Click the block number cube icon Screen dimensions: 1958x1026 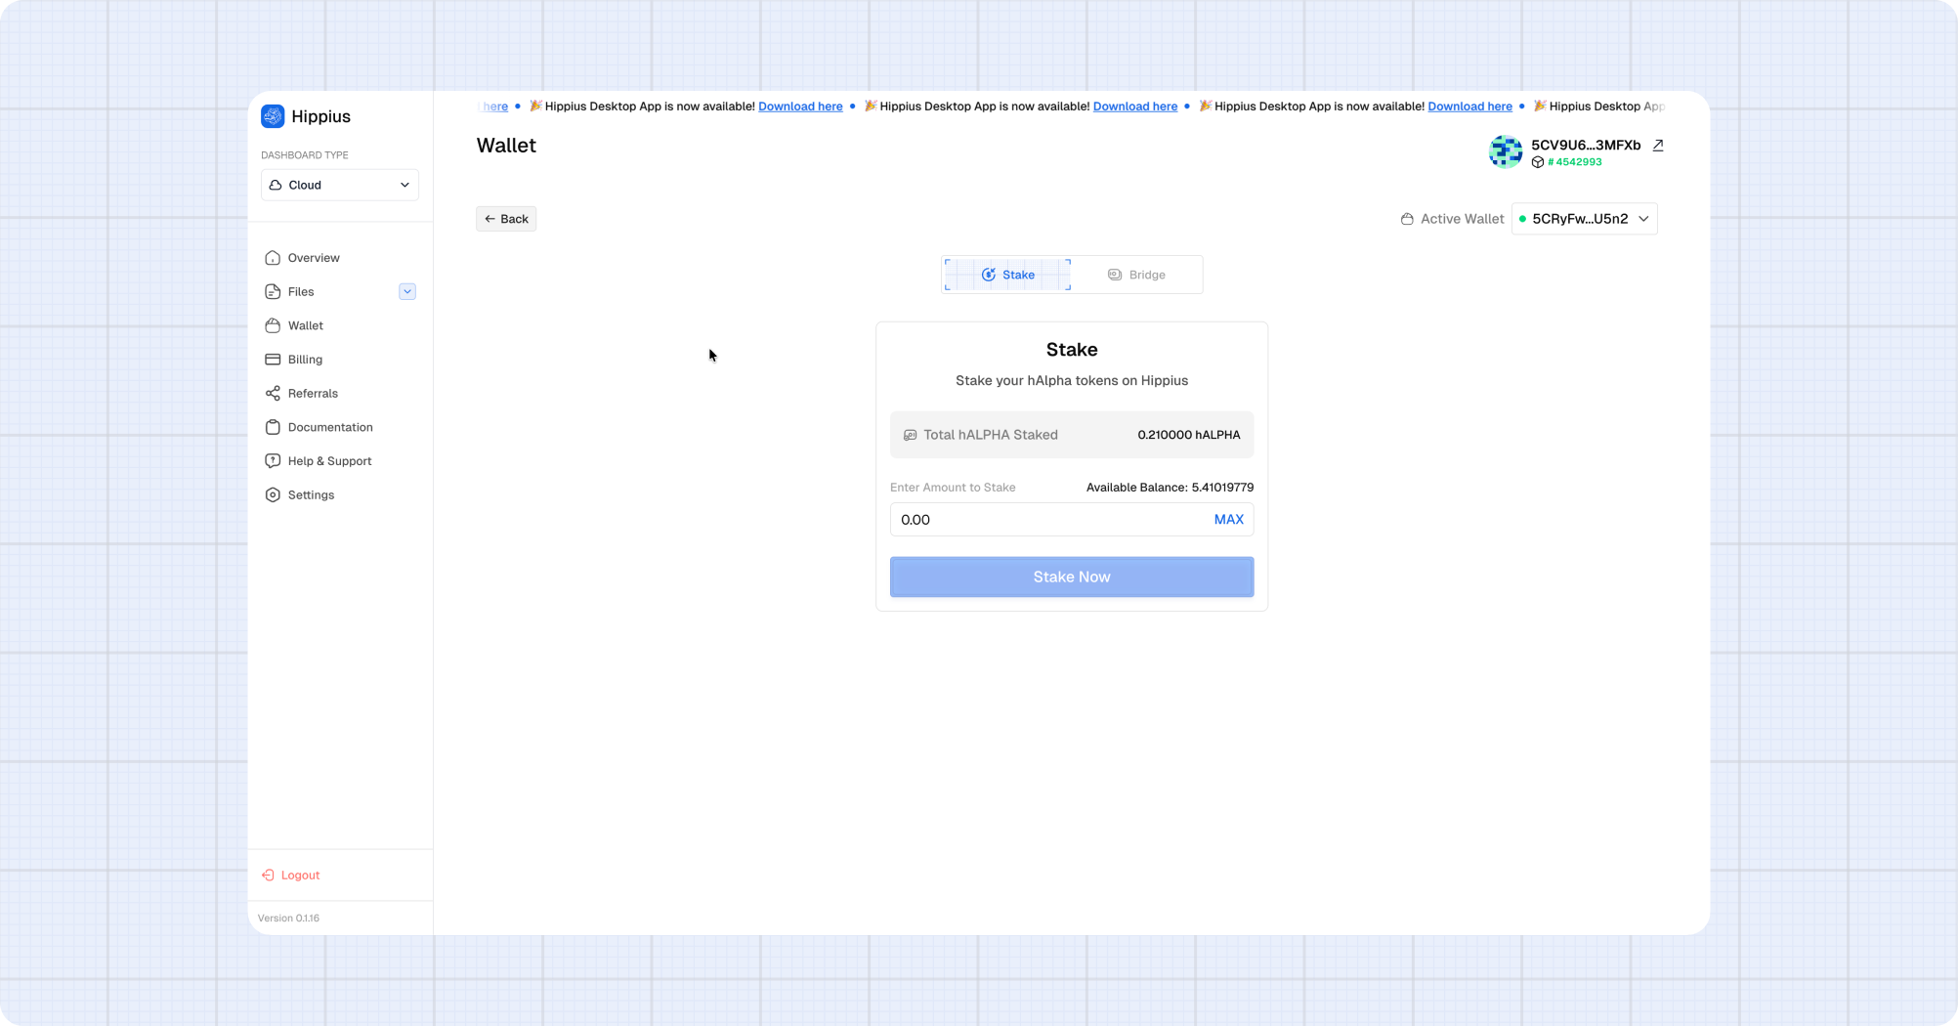coord(1538,162)
